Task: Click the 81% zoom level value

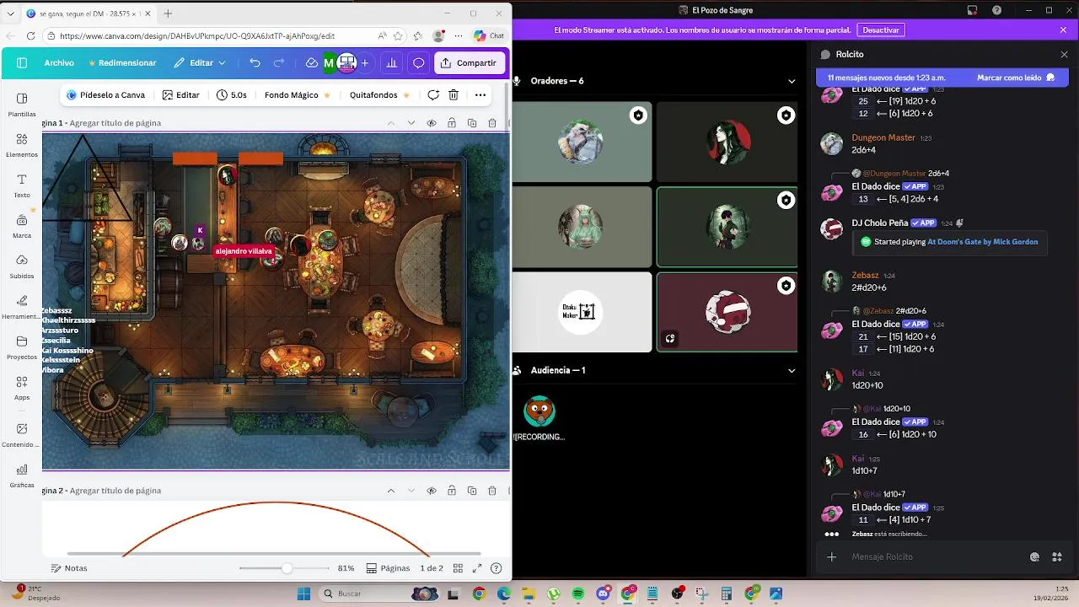Action: click(x=346, y=568)
